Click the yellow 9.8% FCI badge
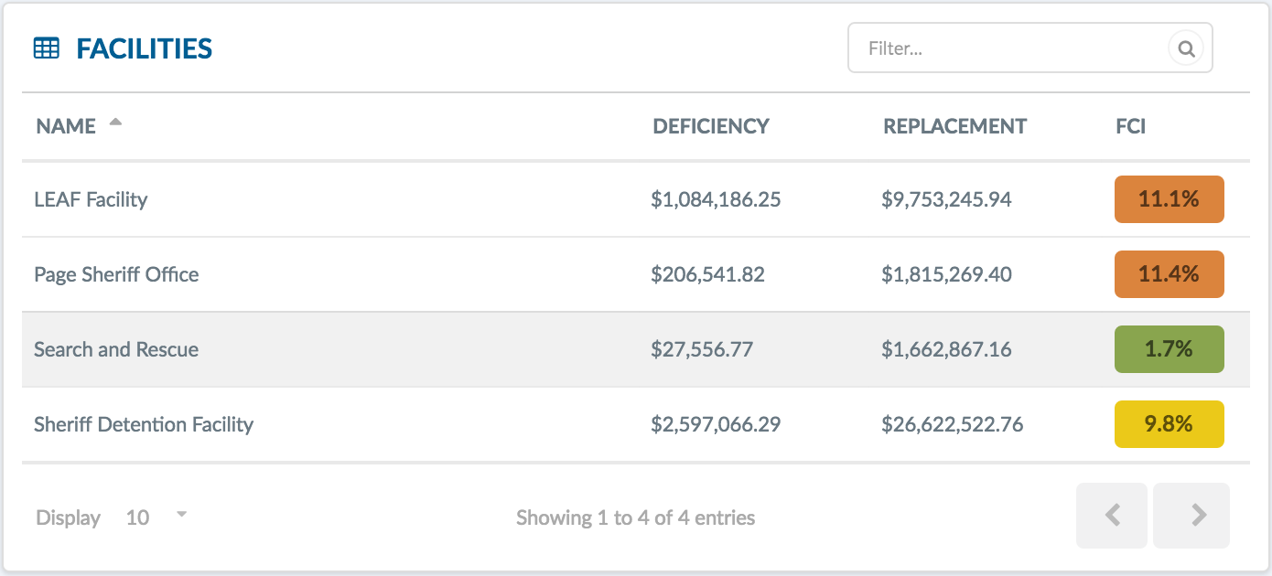This screenshot has width=1272, height=576. pyautogui.click(x=1169, y=424)
